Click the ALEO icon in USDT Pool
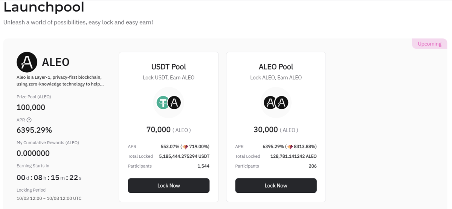 [174, 102]
